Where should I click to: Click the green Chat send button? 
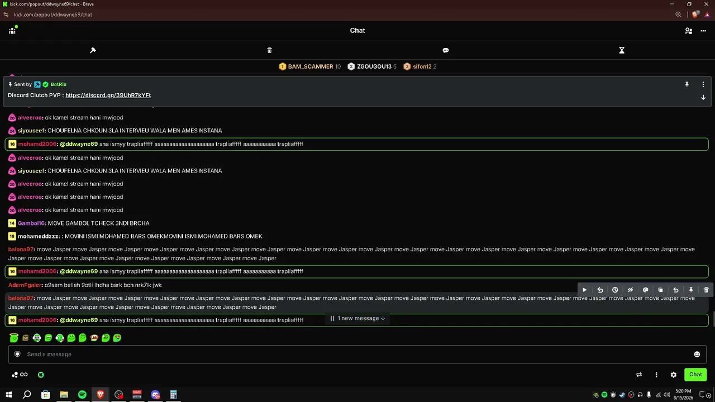(x=695, y=375)
